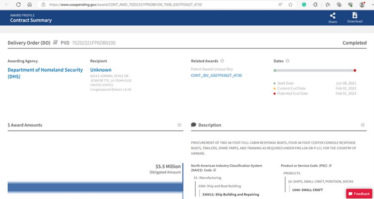374x199 pixels.
Task: Click 33 : Manufacturing NAICS row
Action: 207,178
